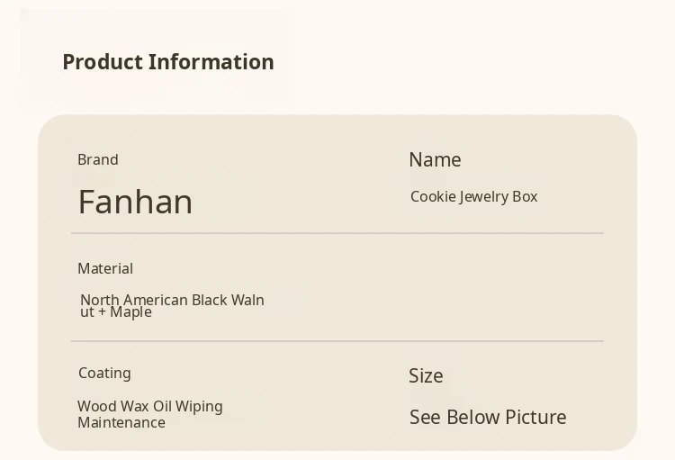675x460 pixels.
Task: Click the Cookie Jewelry Box product name
Action: (x=473, y=196)
